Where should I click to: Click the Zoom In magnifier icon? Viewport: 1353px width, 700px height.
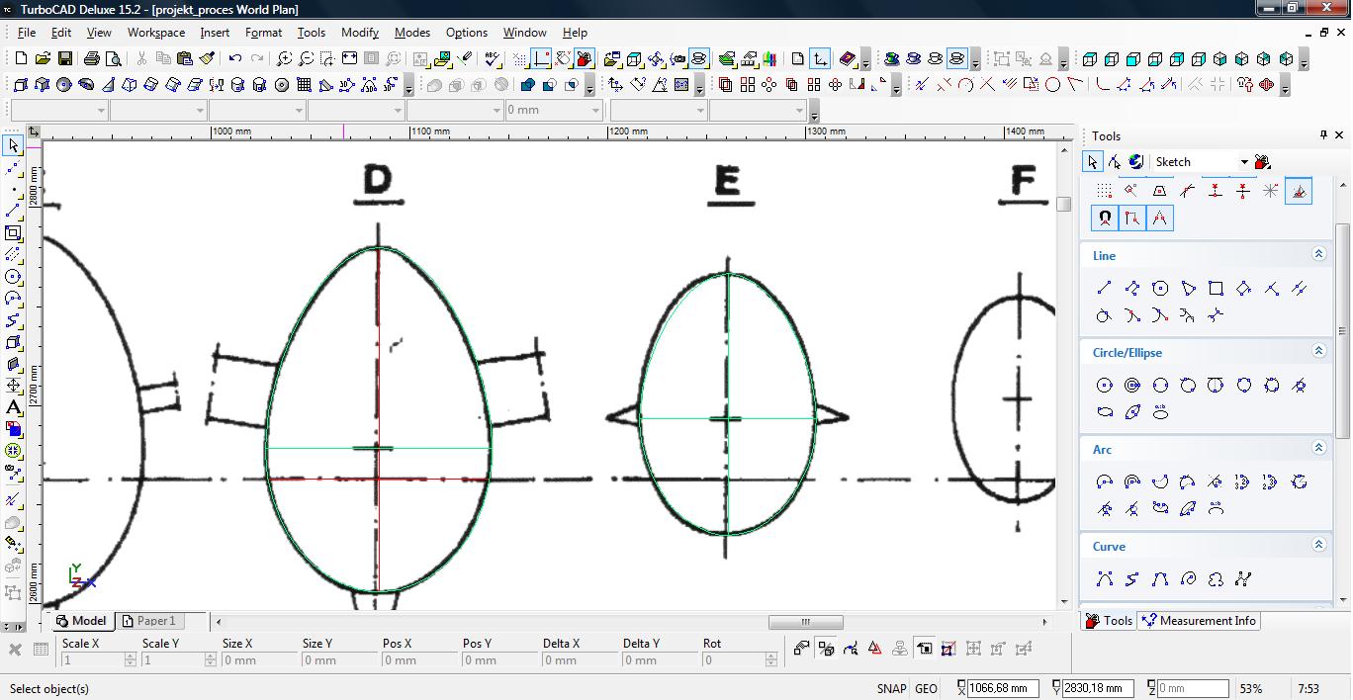284,59
